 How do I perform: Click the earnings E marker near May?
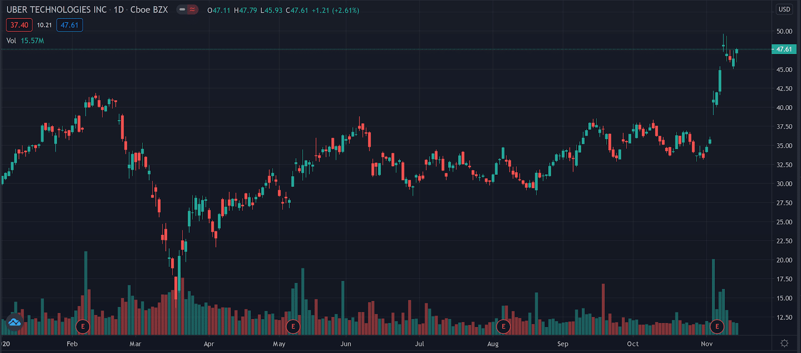[293, 327]
